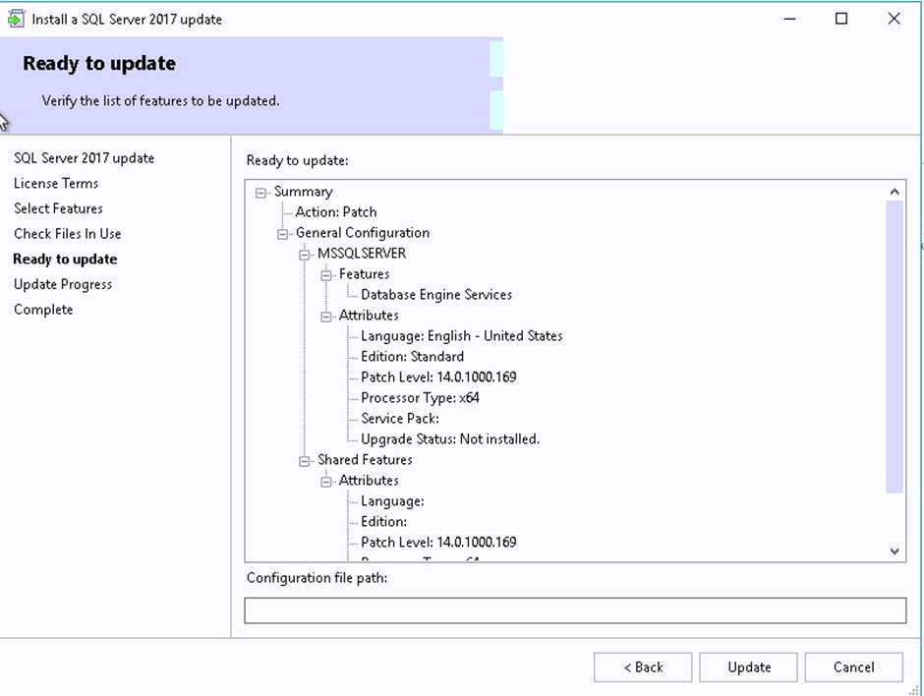Select empty Language: row under Shared Features
Screen dimensions: 924x696
tap(392, 501)
